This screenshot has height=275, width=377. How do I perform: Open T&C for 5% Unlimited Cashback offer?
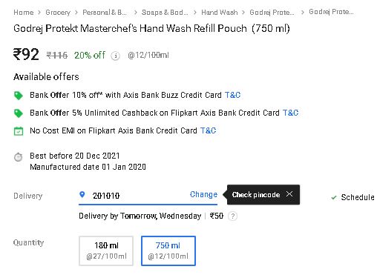click(291, 113)
